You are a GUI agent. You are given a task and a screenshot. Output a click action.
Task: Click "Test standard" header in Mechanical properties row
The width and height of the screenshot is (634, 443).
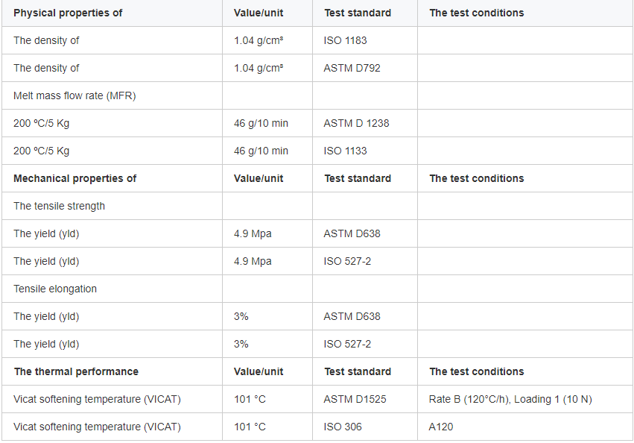click(x=358, y=178)
